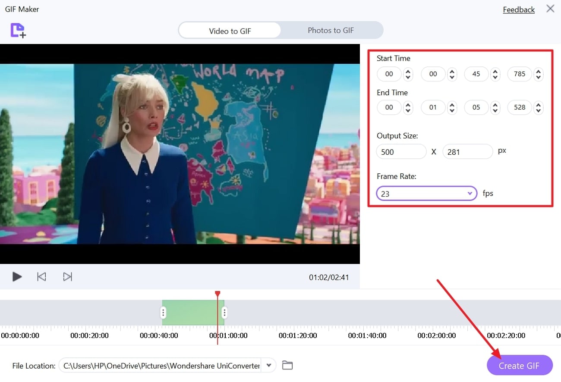
Task: Open the Frame Rate dropdown
Action: coord(426,194)
